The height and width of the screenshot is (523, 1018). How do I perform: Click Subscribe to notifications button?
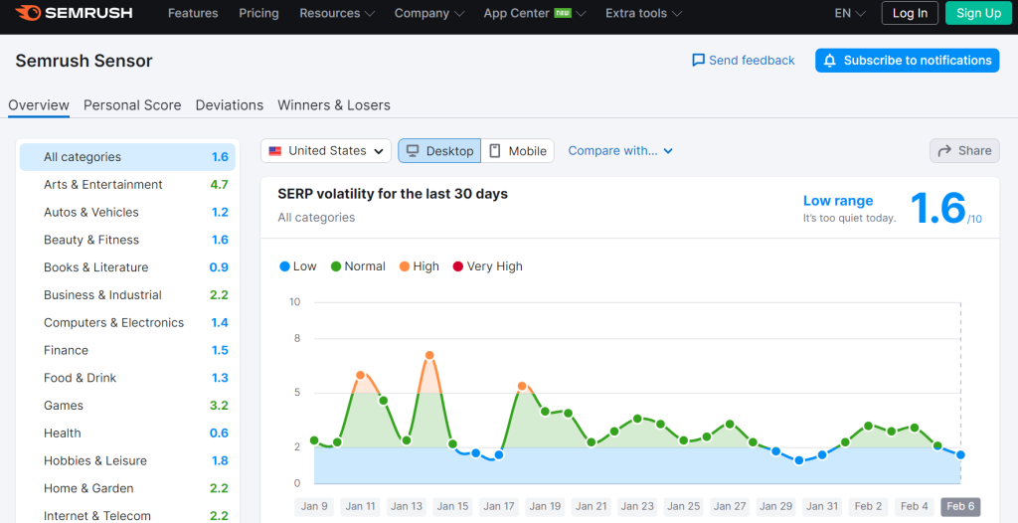click(x=907, y=61)
